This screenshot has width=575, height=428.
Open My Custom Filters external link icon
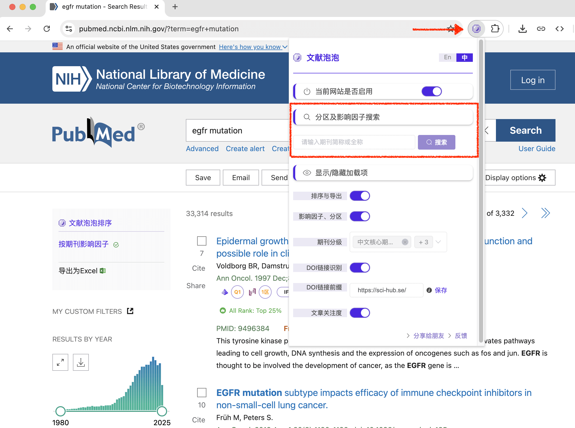point(130,311)
